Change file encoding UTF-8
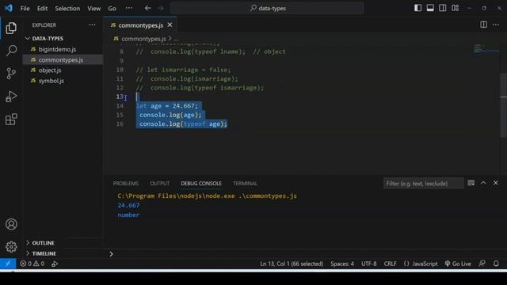This screenshot has width=507, height=285. click(x=368, y=264)
